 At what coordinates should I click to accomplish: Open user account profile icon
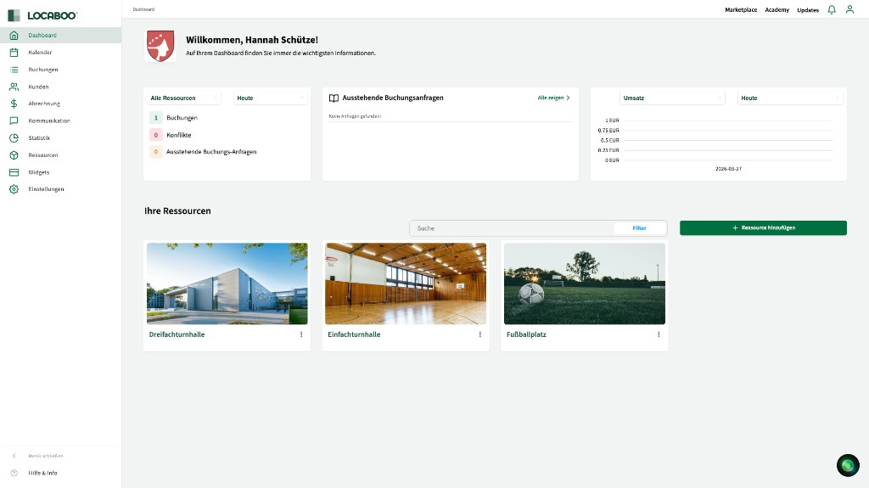tap(849, 9)
